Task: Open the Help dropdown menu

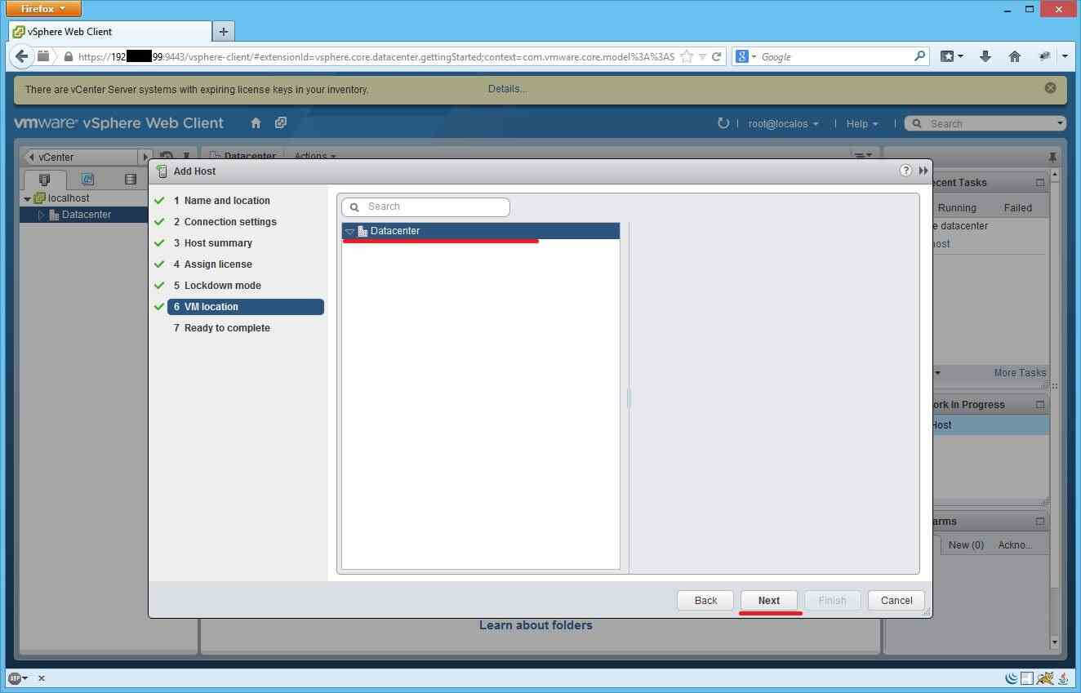Action: [862, 124]
